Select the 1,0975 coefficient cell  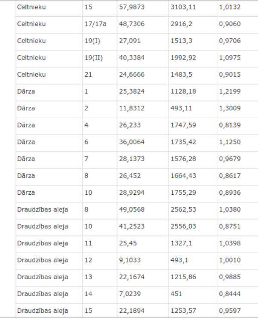tap(237, 59)
